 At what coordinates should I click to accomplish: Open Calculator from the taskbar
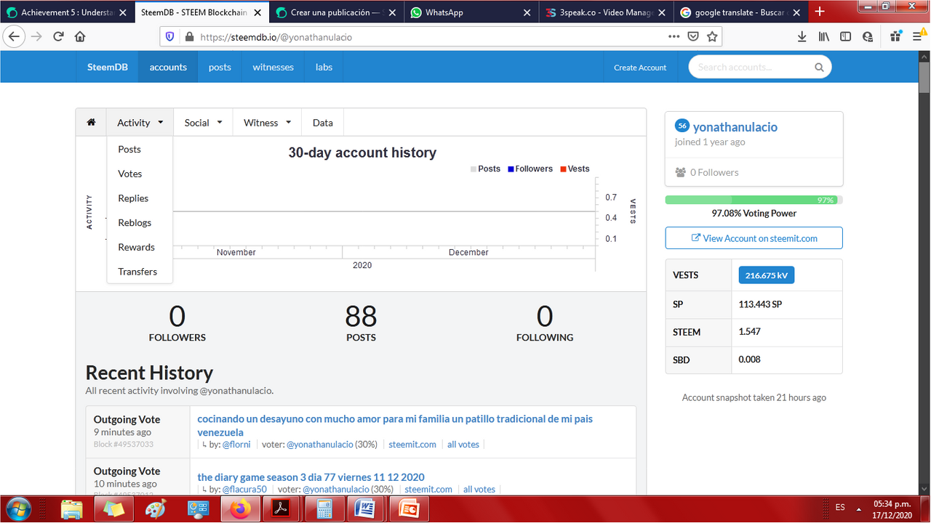coord(323,508)
